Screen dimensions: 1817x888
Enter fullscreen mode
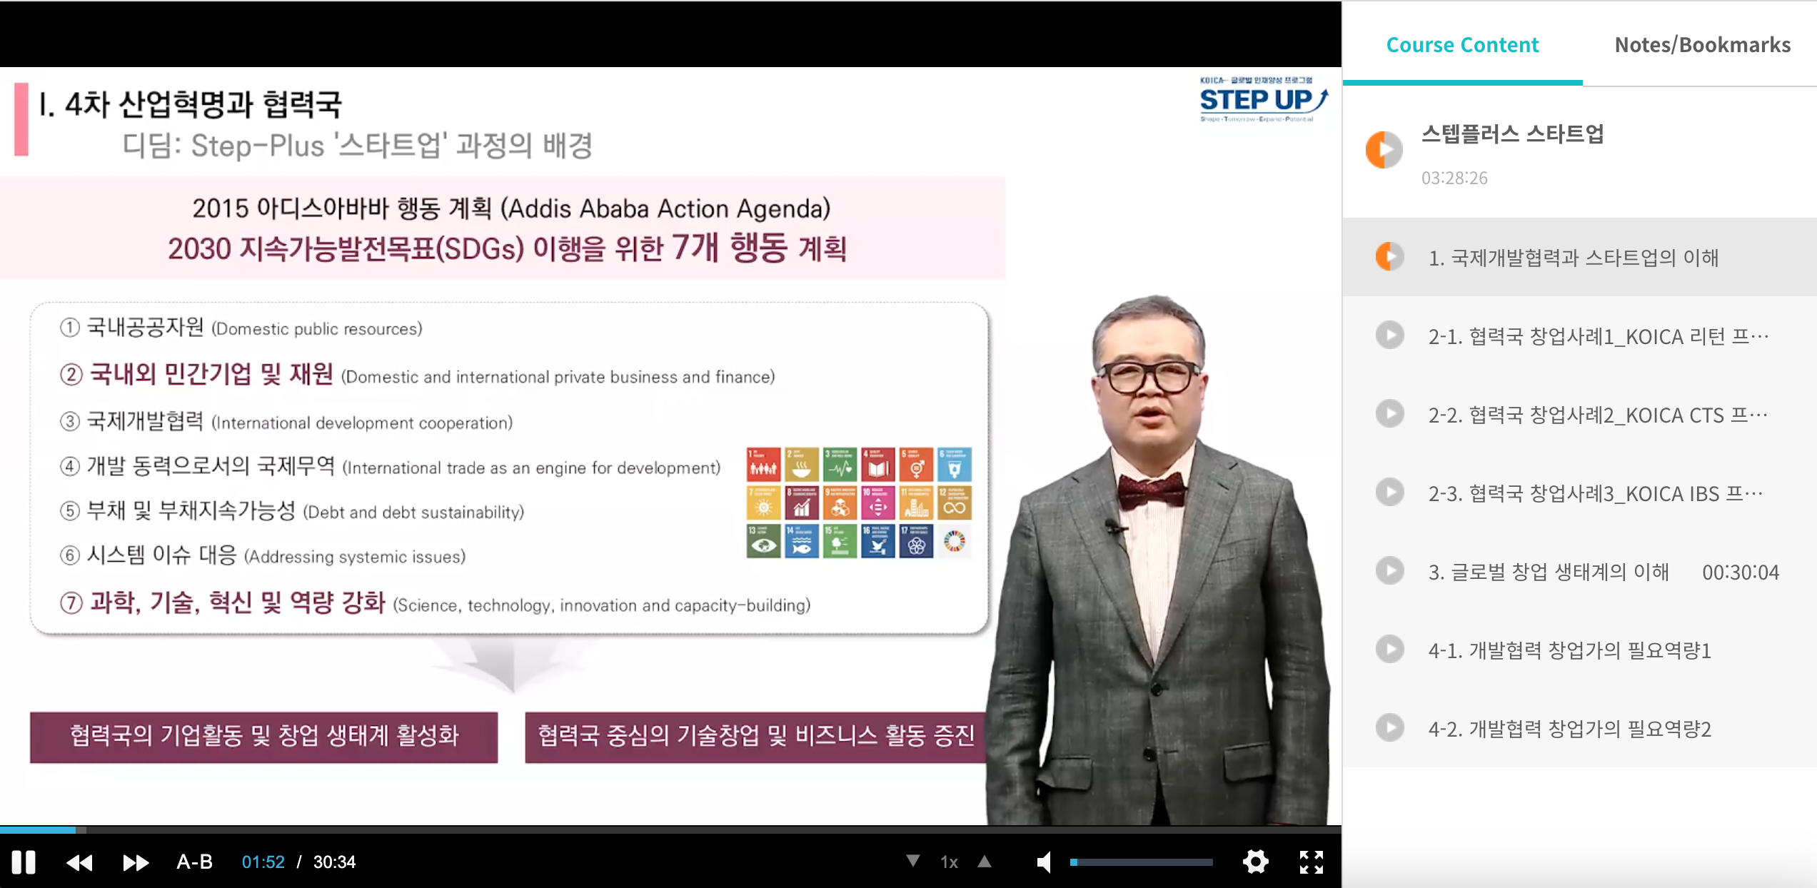click(x=1311, y=862)
